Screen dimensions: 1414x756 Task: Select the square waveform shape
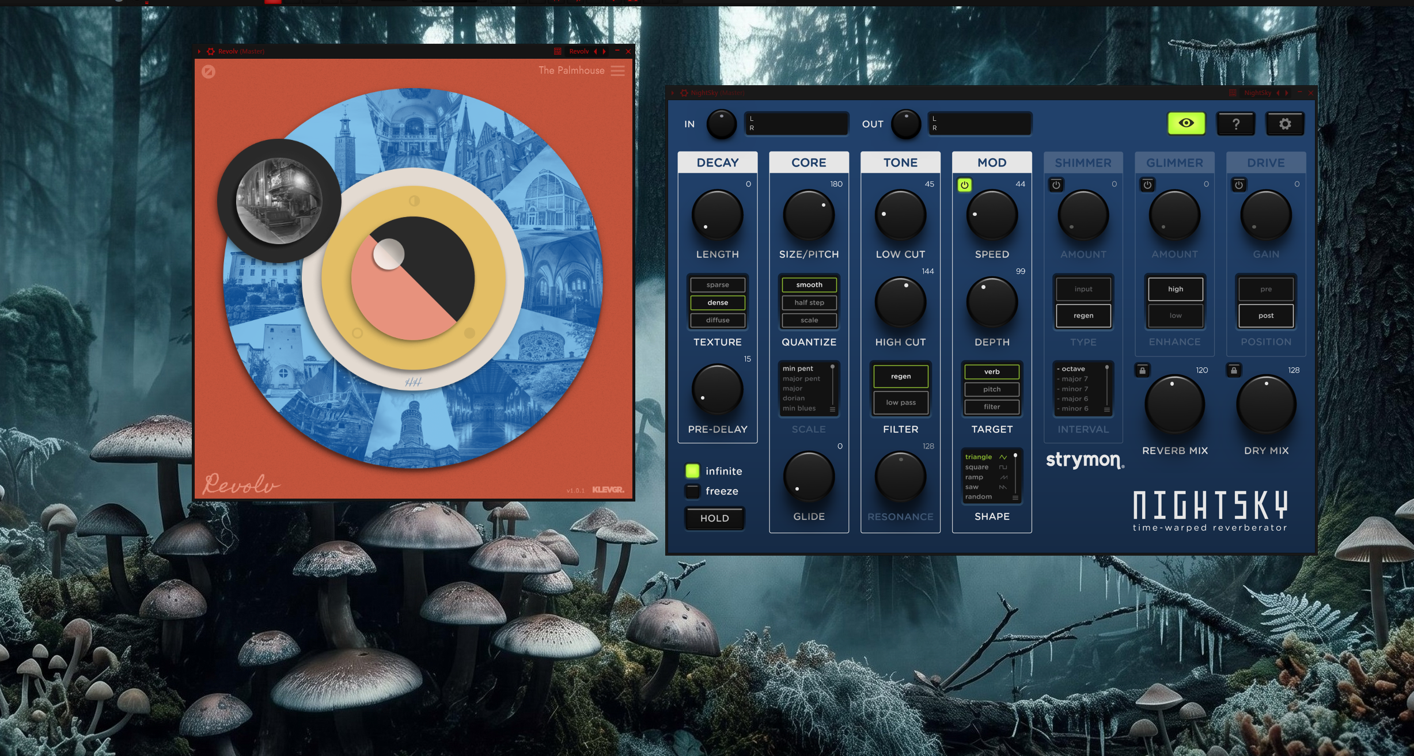click(986, 467)
